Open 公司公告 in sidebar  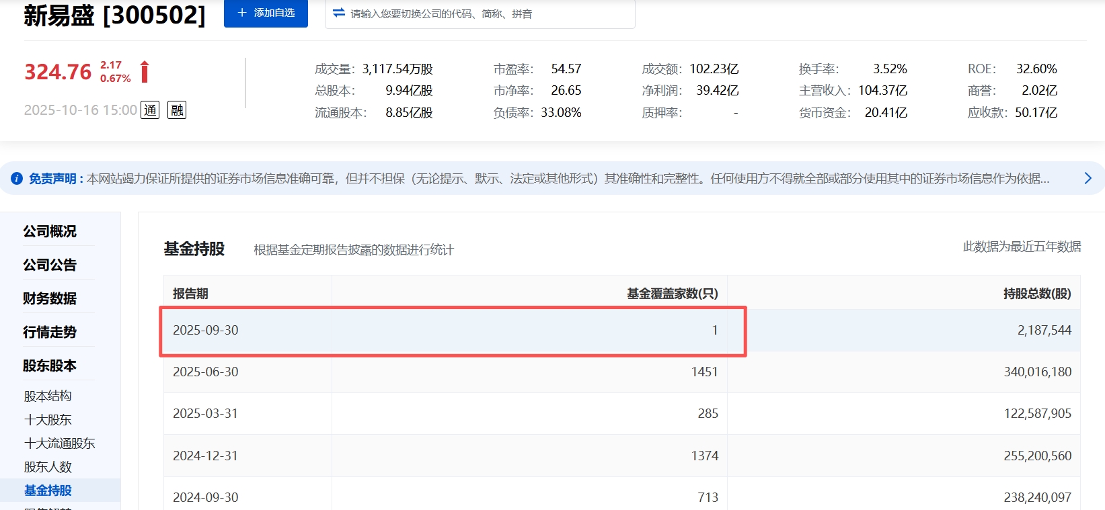[x=50, y=265]
